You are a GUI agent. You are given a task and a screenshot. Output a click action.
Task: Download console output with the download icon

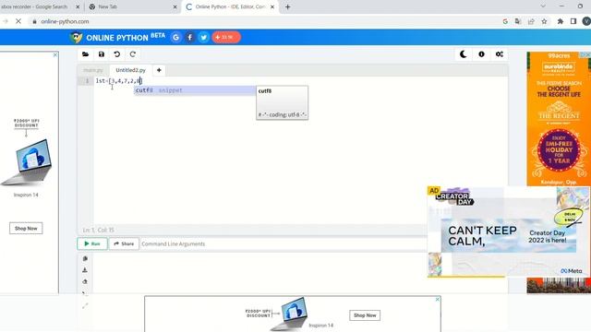[x=85, y=270]
